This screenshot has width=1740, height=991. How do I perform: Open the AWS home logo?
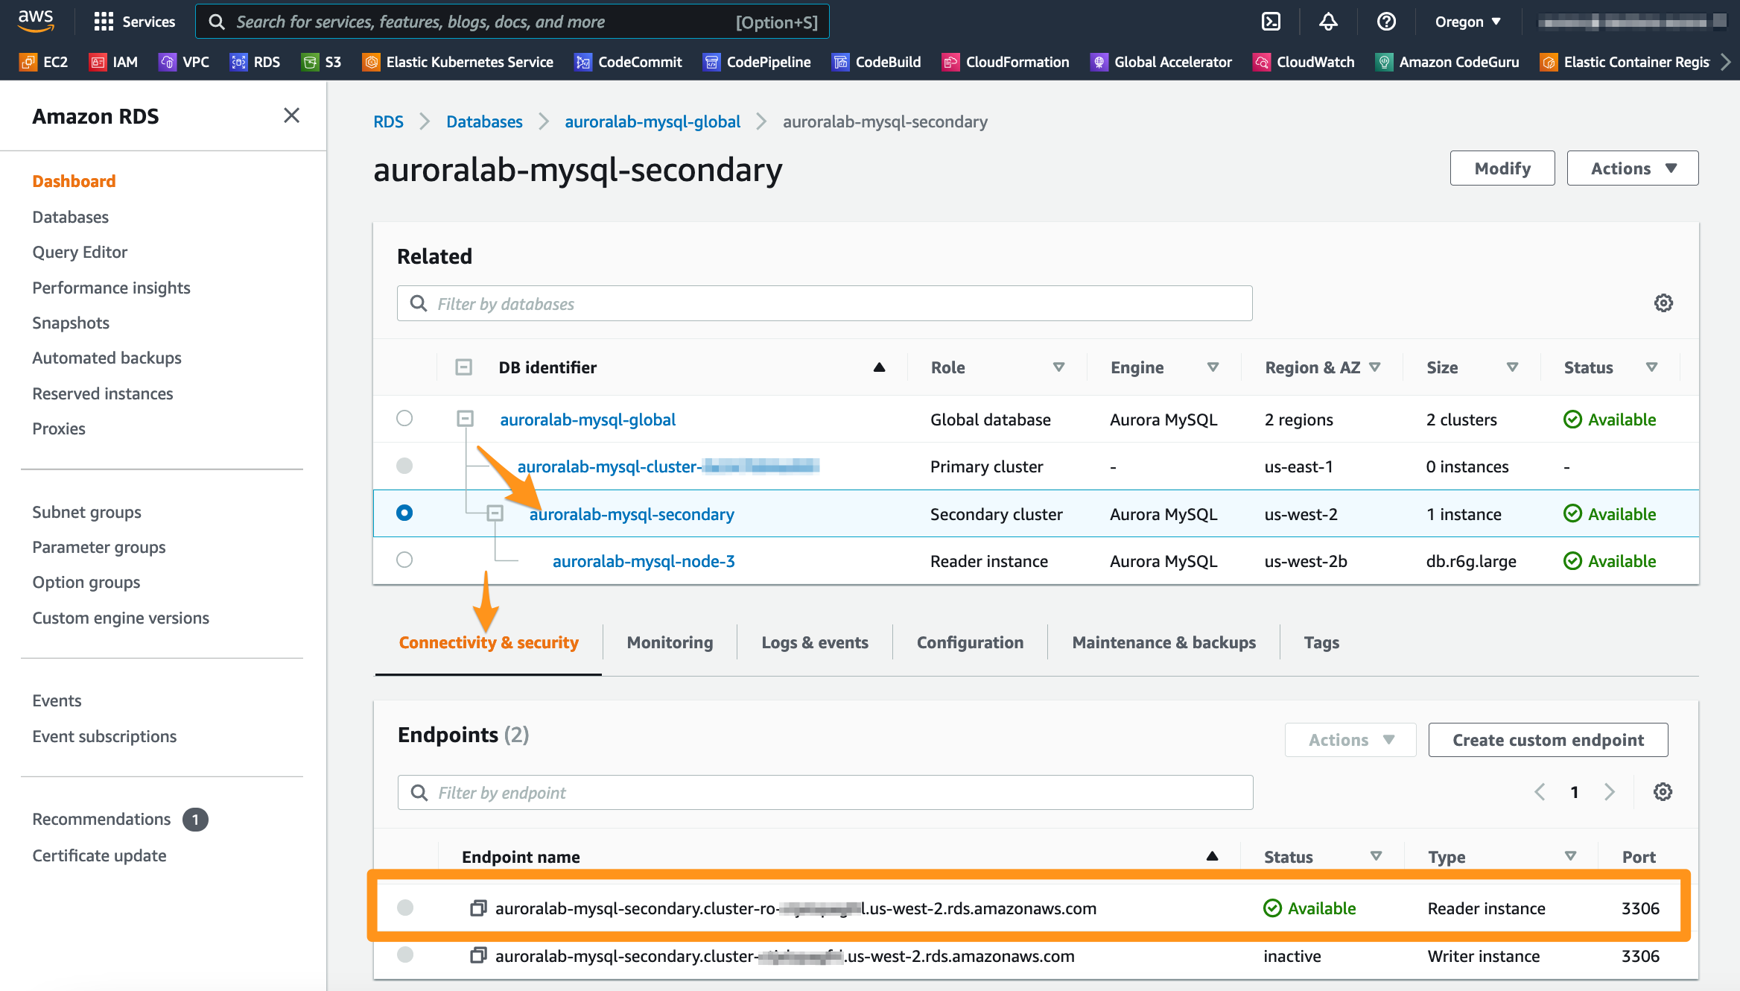click(x=36, y=21)
